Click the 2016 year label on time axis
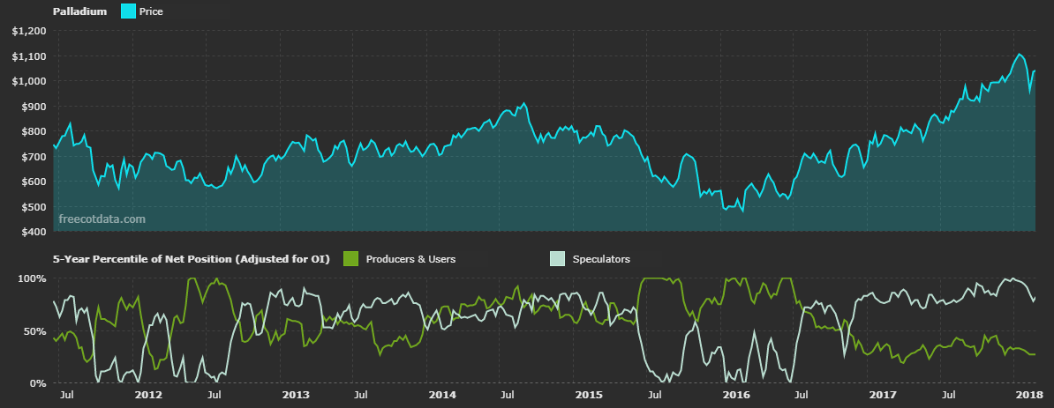Image resolution: width=1054 pixels, height=408 pixels. (737, 396)
